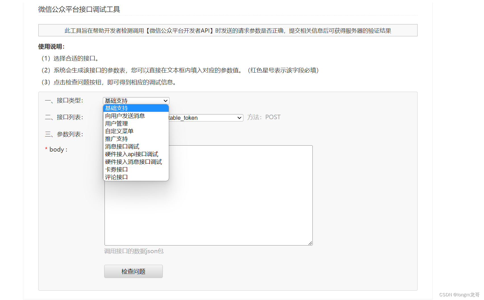Select 基础支持 option in the dropdown list

[136, 108]
